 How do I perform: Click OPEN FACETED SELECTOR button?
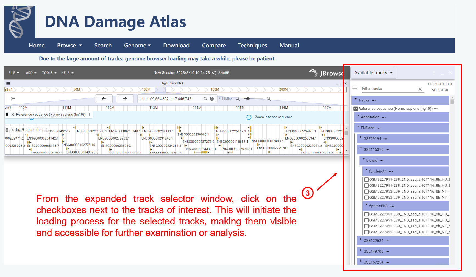[439, 87]
